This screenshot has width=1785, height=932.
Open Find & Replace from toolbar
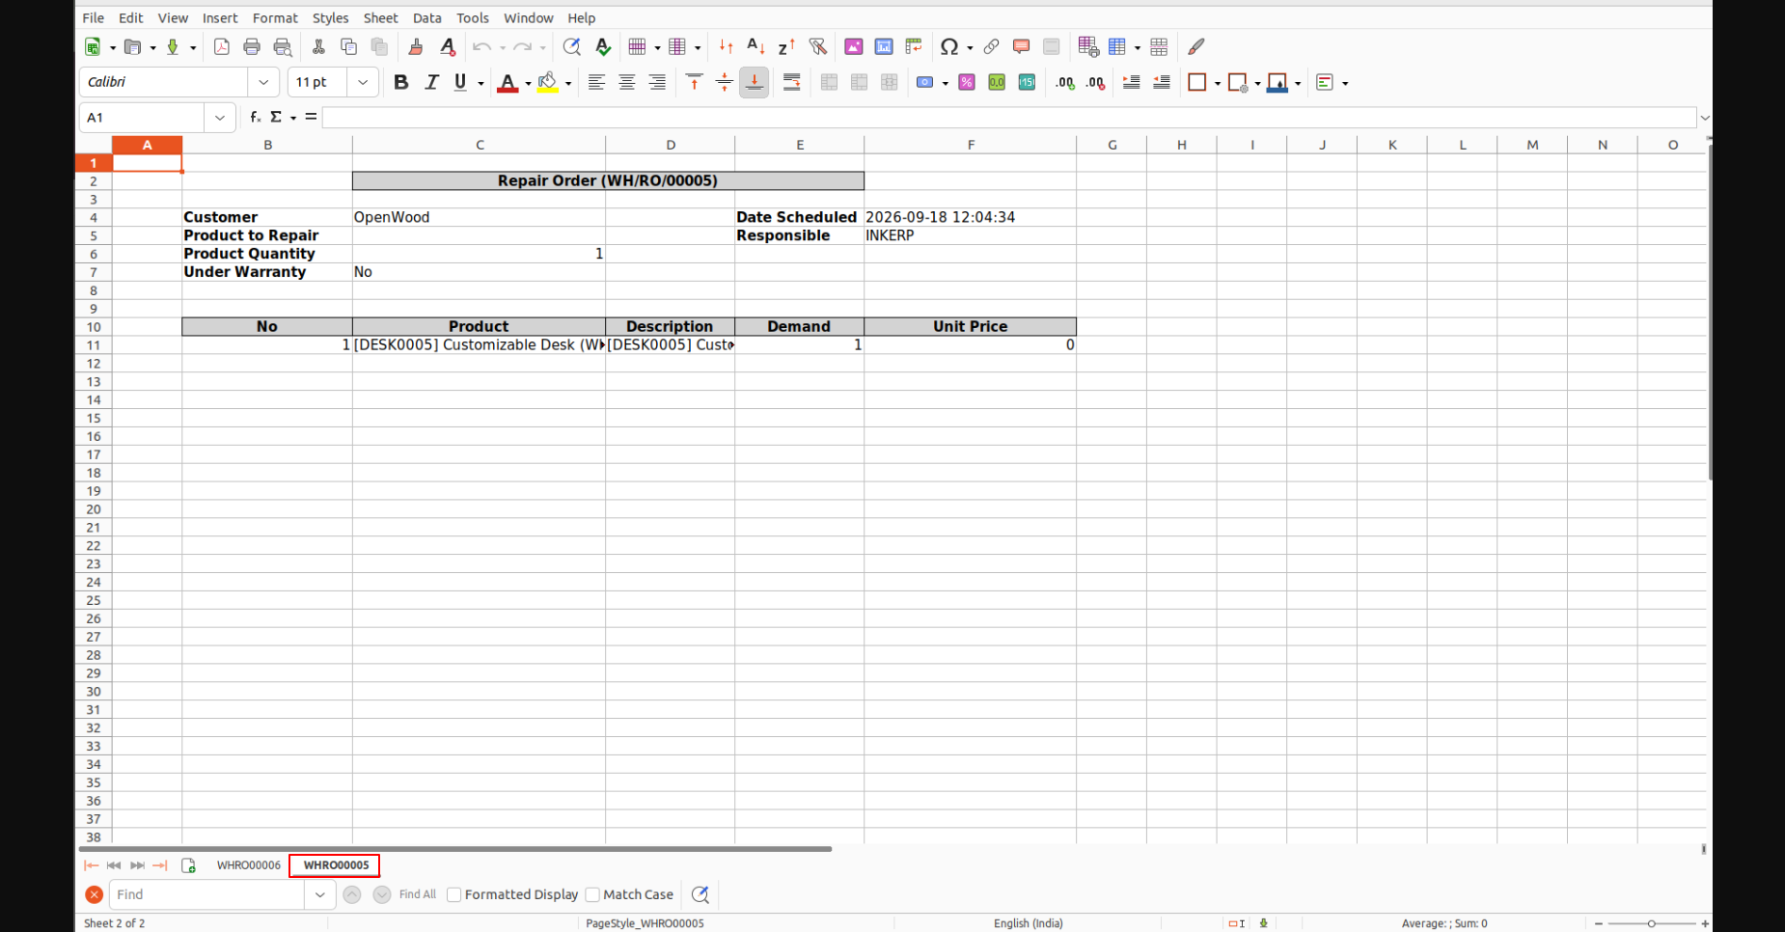[571, 46]
